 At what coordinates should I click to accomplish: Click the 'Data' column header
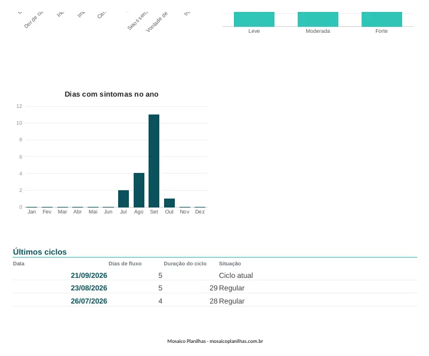pos(18,264)
